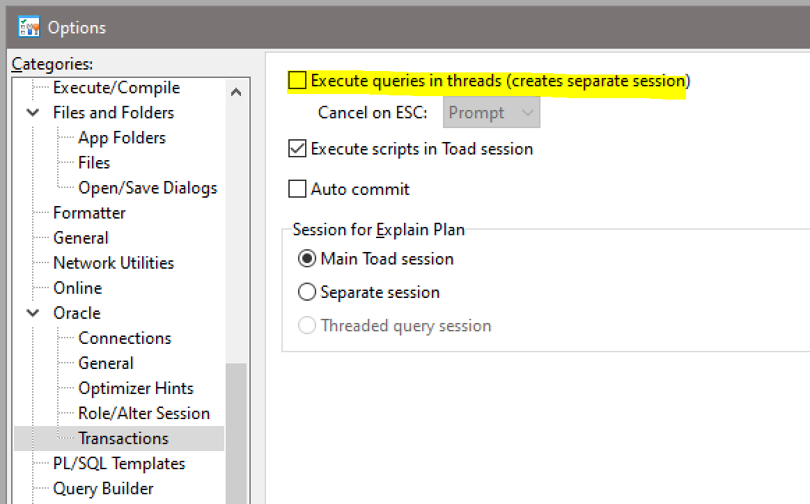Open the App Folders category
Image resolution: width=810 pixels, height=504 pixels.
(122, 138)
